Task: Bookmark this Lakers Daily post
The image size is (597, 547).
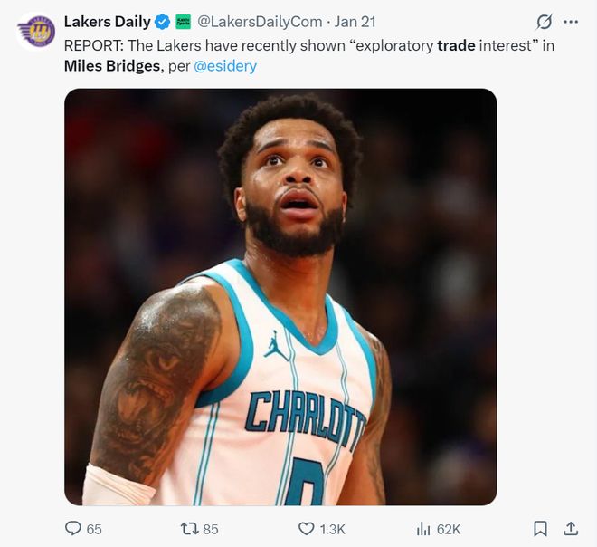Action: click(x=540, y=528)
